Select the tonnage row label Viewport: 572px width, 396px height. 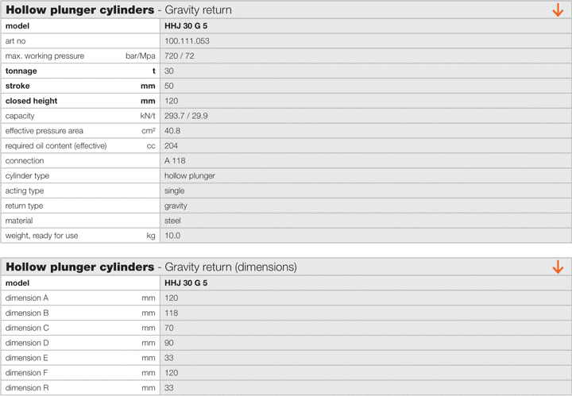click(21, 71)
